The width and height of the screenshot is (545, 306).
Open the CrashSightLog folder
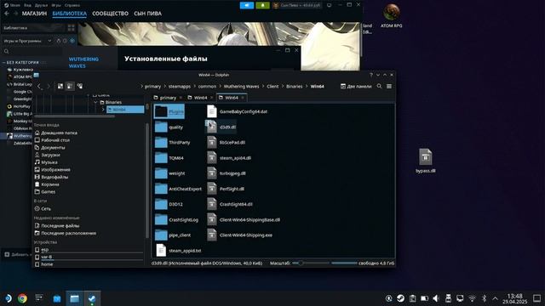176,219
